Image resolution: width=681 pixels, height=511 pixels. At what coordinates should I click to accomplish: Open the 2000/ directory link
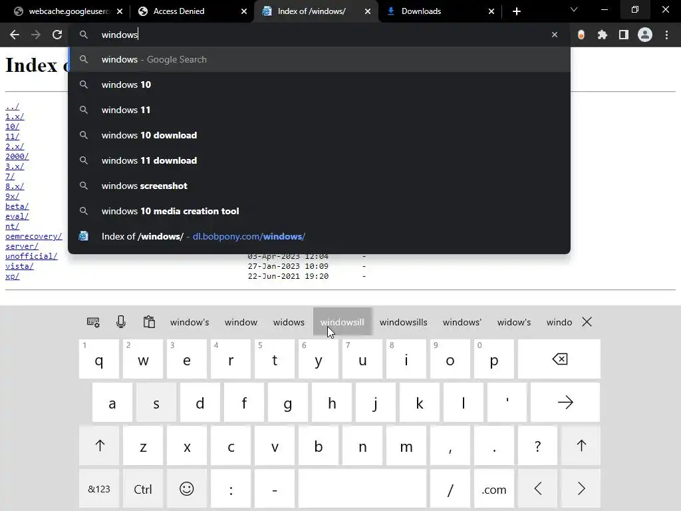click(17, 156)
